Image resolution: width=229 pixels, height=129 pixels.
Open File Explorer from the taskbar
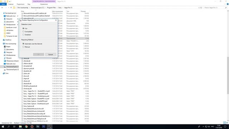(20, 126)
